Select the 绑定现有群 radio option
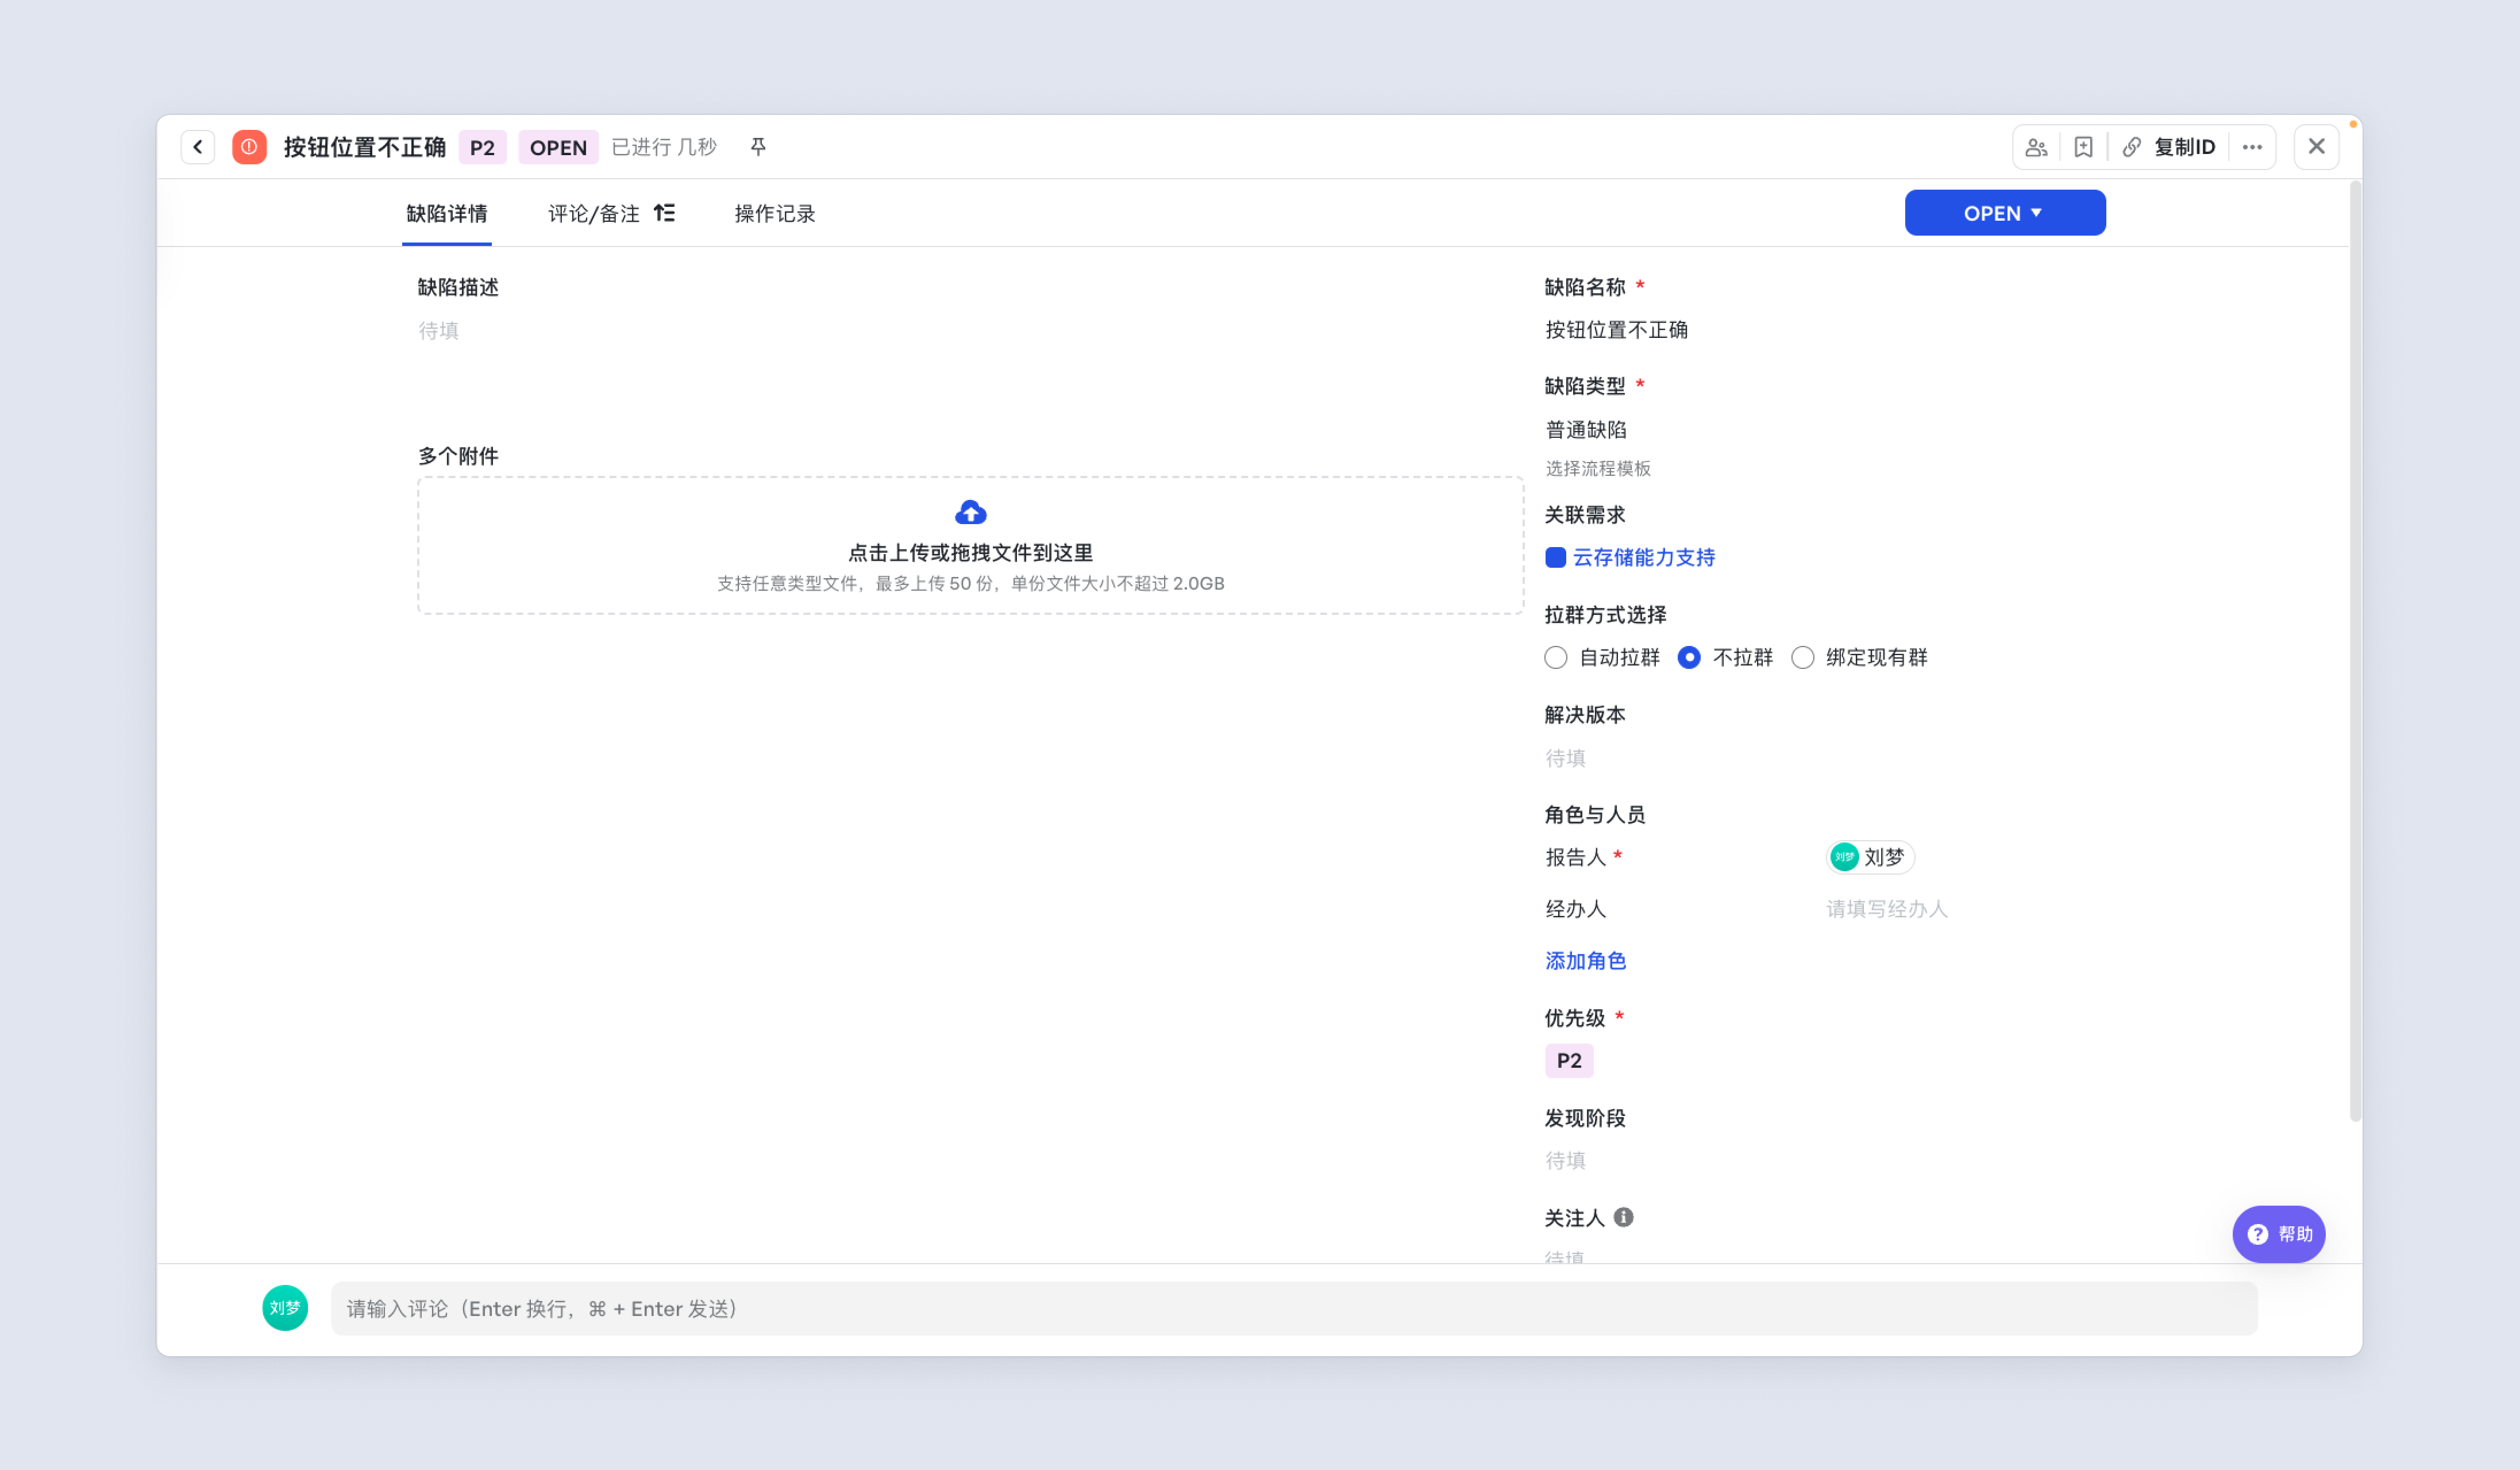2520x1470 pixels. coord(1802,657)
